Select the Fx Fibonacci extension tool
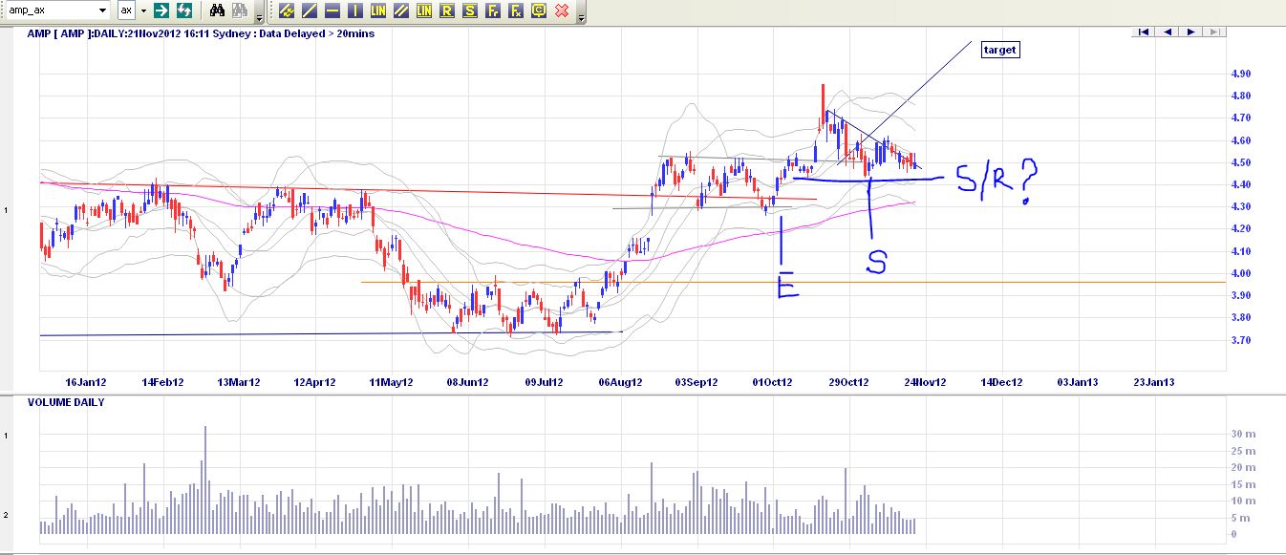Viewport: 1286px width, 555px height. click(x=515, y=11)
